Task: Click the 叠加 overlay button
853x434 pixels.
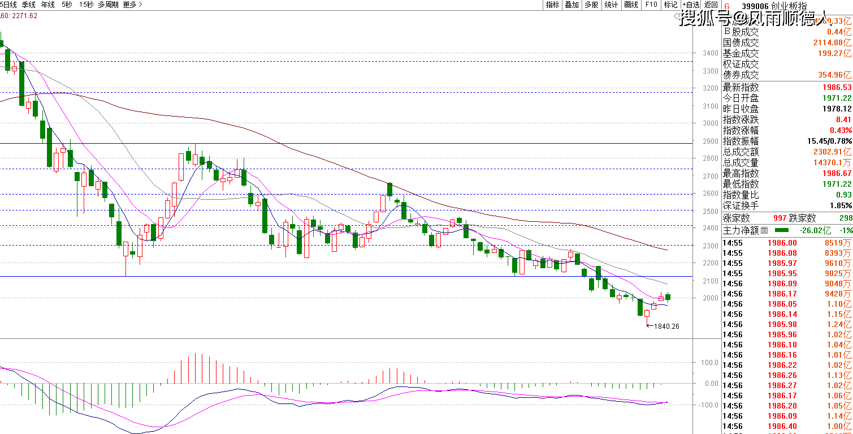Action: click(x=572, y=5)
